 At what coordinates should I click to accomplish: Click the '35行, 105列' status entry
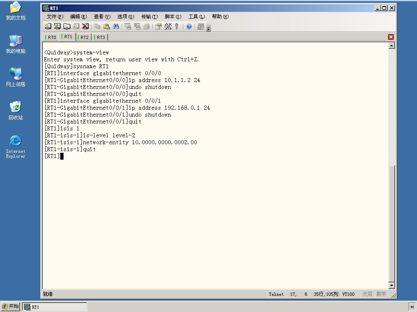tap(326, 294)
